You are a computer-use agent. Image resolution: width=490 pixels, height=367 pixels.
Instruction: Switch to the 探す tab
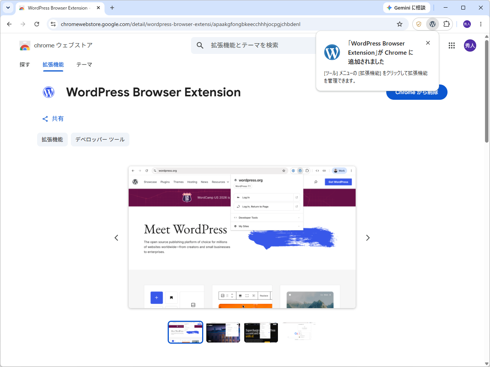[25, 65]
